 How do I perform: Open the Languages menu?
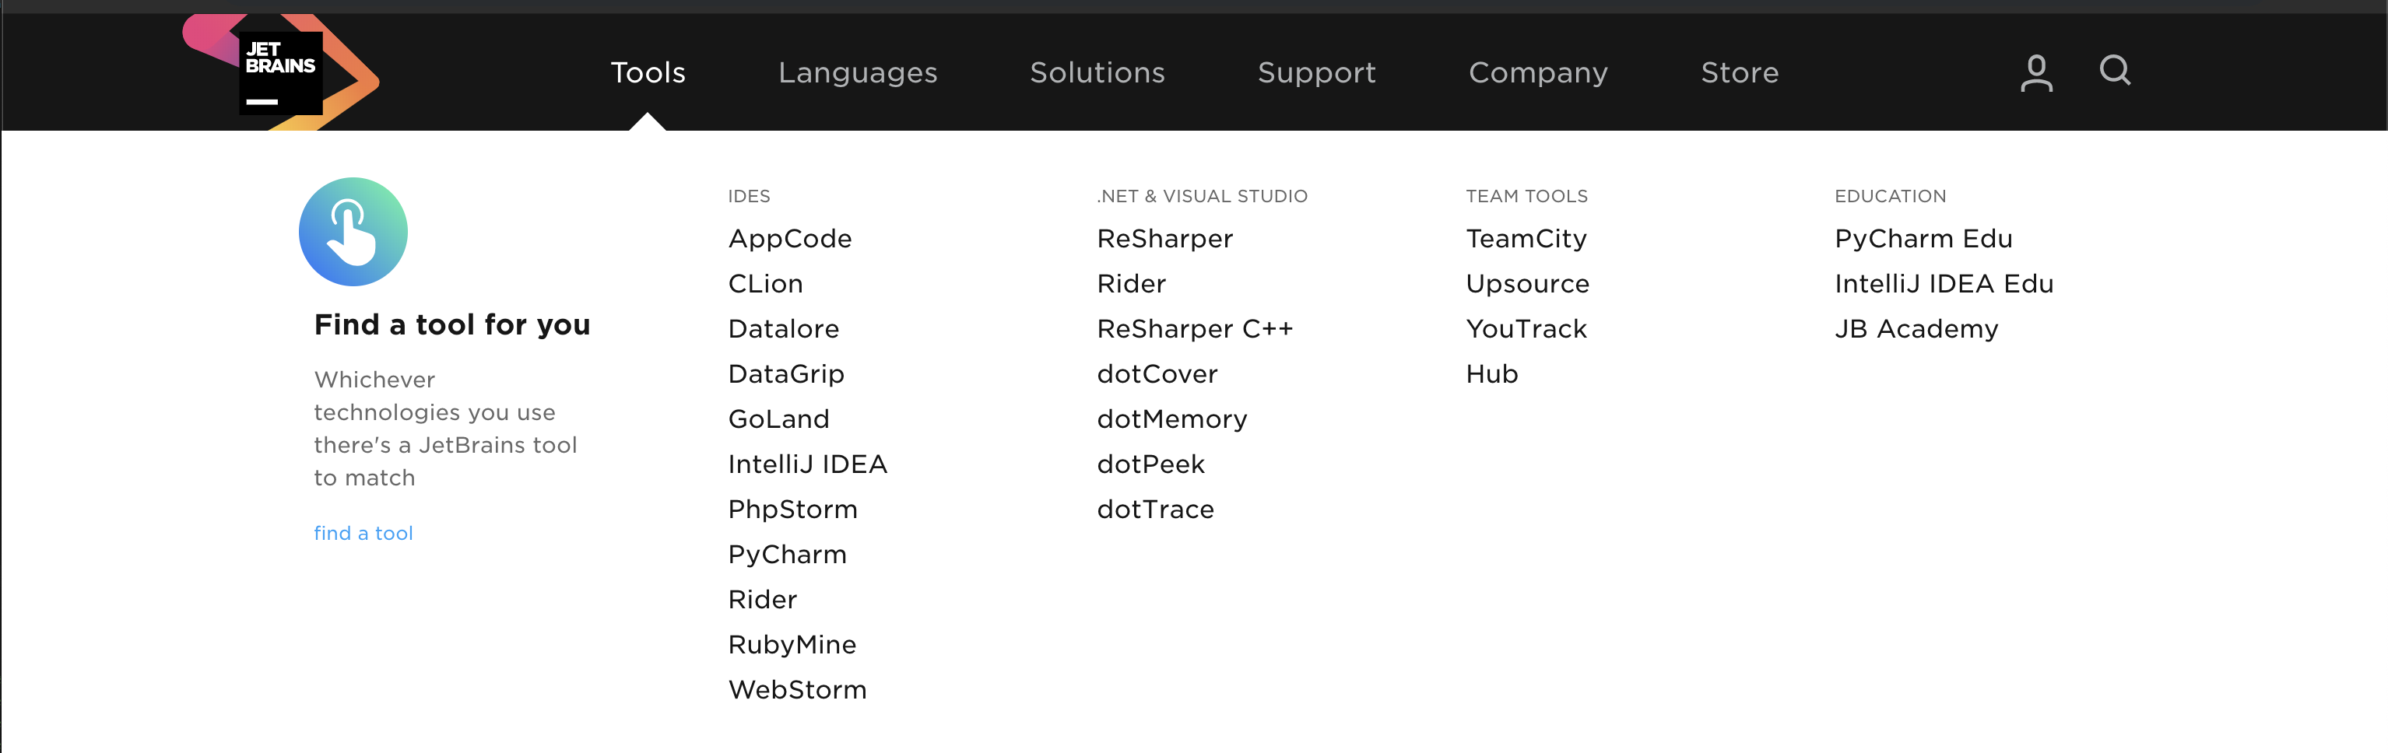pos(858,72)
